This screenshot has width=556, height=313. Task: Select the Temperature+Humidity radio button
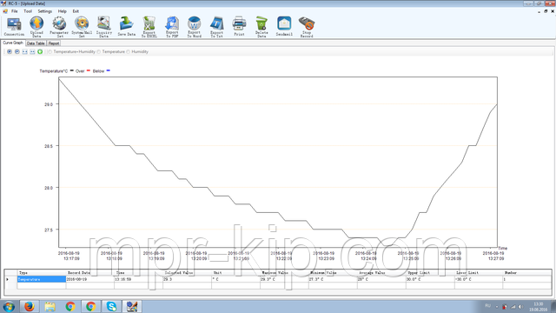[50, 52]
